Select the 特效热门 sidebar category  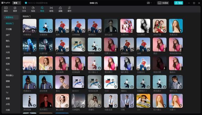[10, 23]
